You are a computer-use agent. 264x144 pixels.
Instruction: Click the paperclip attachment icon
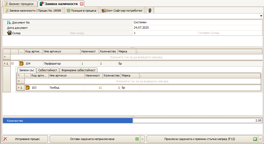click(x=150, y=11)
